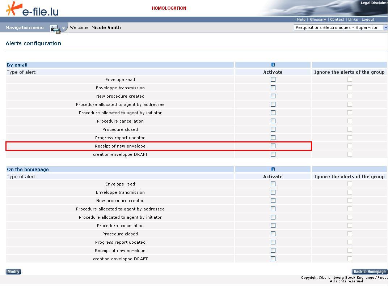
Task: Click 'Receipt of new envelope' in By email
Action: click(120, 146)
